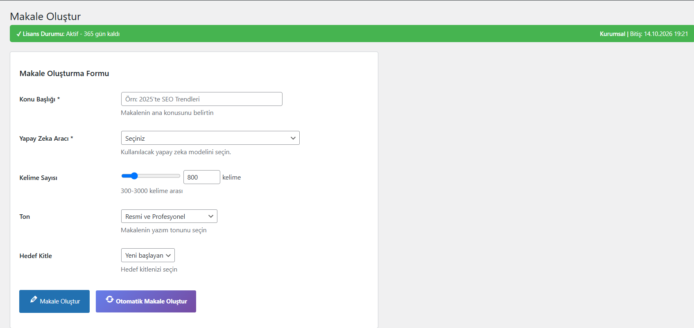694x328 pixels.
Task: Click the pencil icon on Makale Oluştur button
Action: coord(34,299)
